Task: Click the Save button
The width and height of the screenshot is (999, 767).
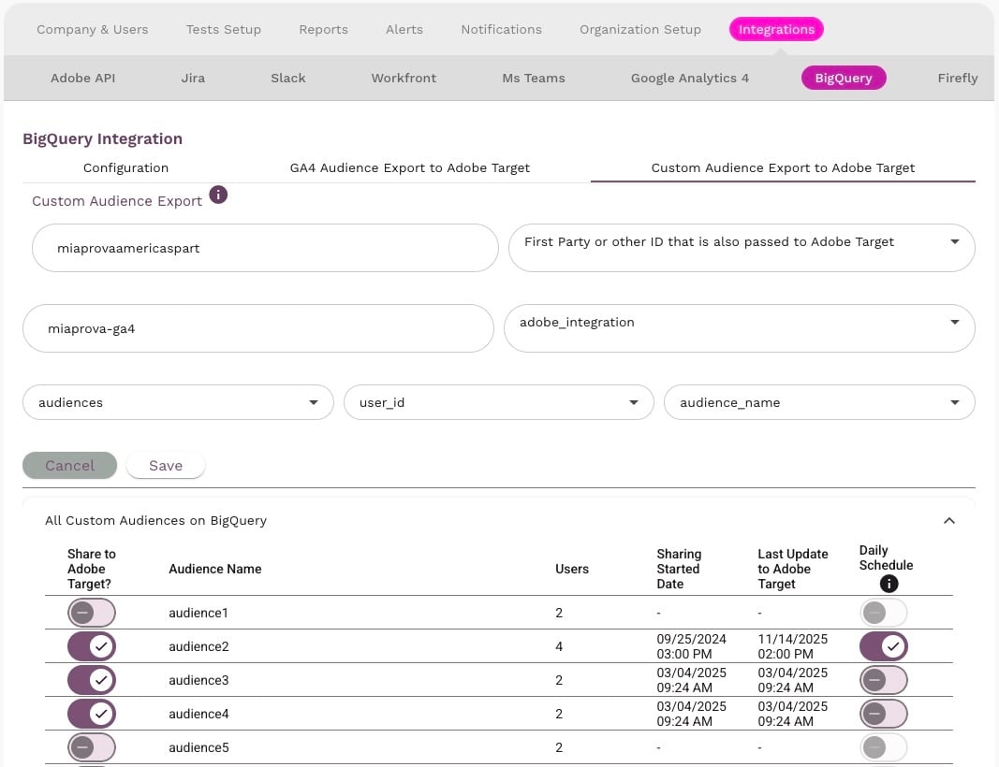Action: (x=166, y=466)
